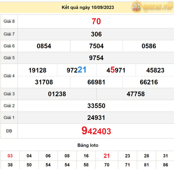
Task: Click the Giải 5 result 9754
Action: pos(96,58)
